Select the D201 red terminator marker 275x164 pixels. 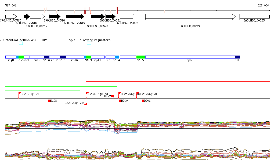click(x=143, y=101)
